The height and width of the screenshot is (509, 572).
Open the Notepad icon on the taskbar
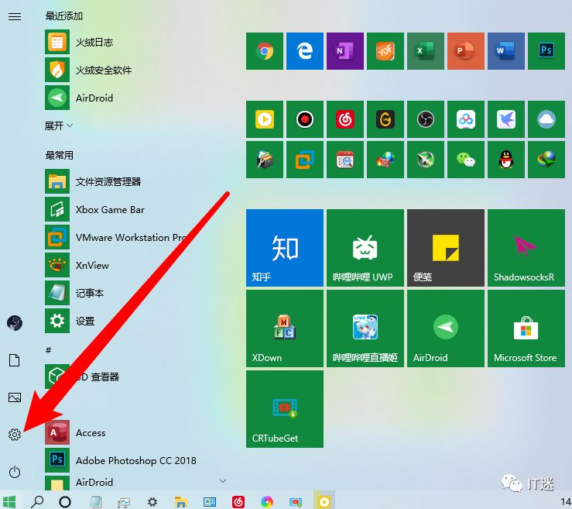click(x=95, y=502)
